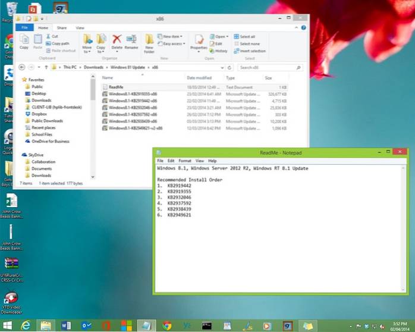Screen dimensions: 415x332
Task: Open the recent locations dropdown arrow
Action: click(39, 67)
